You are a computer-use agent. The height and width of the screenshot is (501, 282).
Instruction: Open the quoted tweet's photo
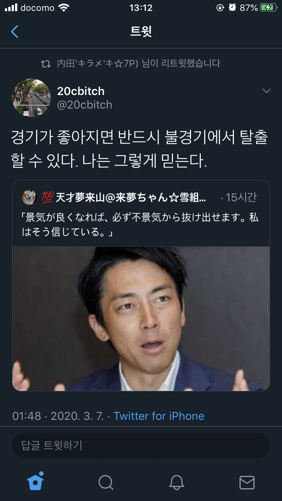coord(141,319)
